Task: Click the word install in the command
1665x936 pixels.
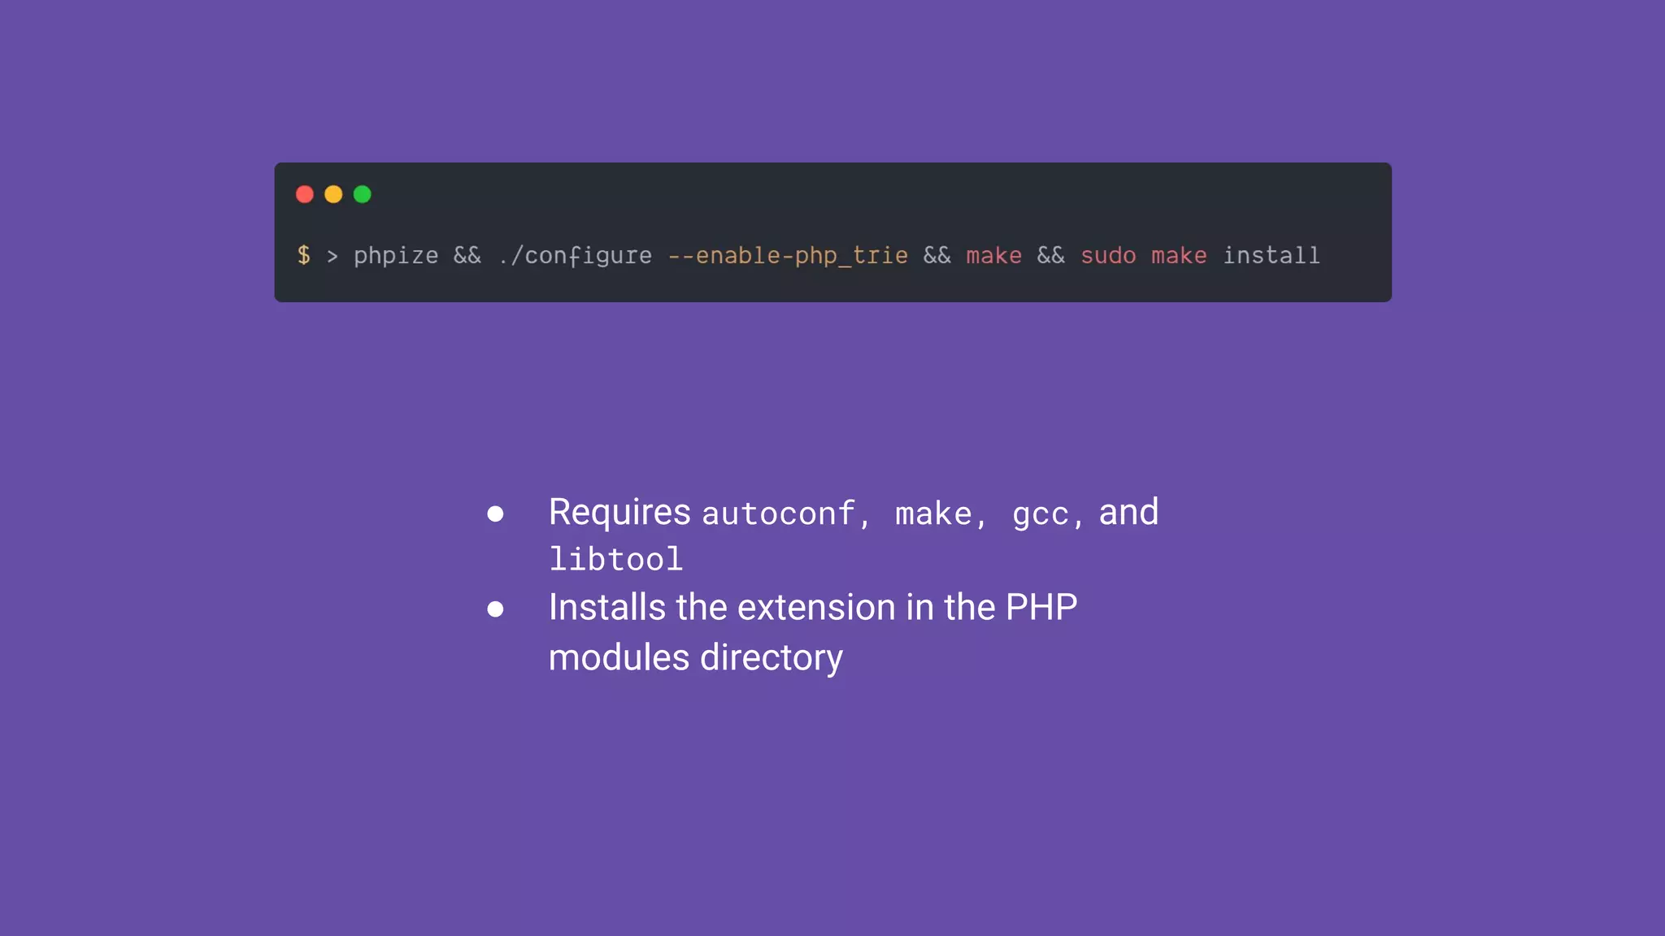Action: [x=1271, y=256]
